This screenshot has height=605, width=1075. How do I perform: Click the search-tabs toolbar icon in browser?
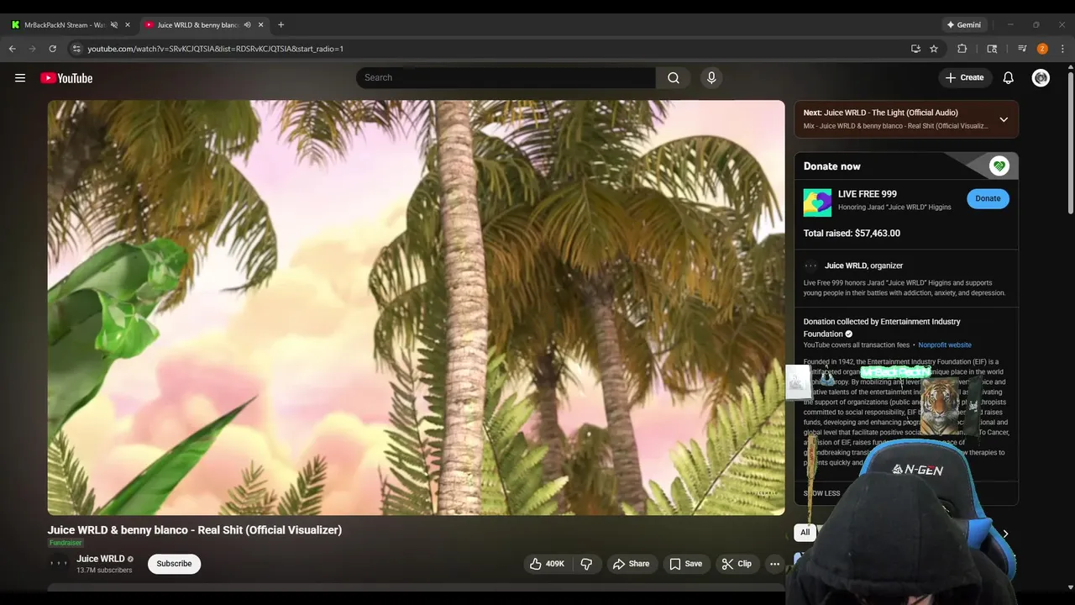click(x=992, y=49)
